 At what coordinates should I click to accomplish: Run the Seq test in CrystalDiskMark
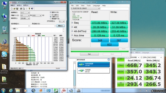[x=121, y=65]
